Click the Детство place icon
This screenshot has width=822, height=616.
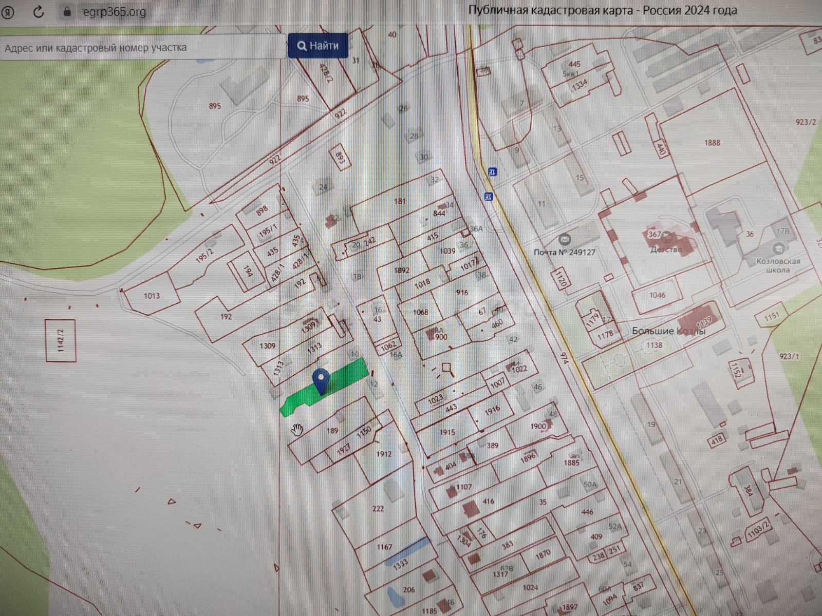(x=667, y=237)
